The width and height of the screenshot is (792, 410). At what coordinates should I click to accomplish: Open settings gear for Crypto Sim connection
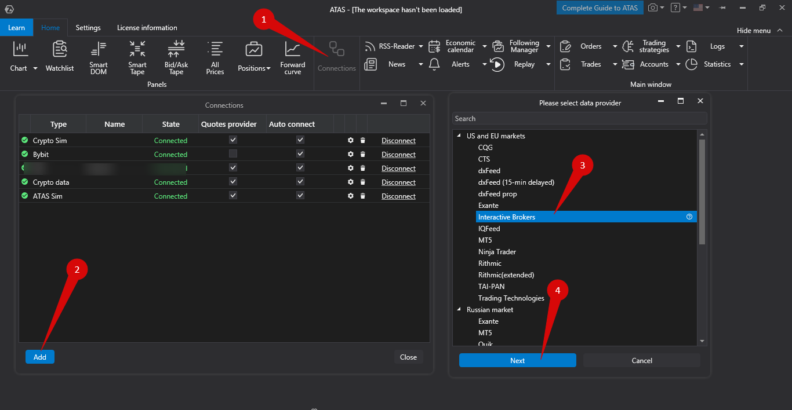350,141
